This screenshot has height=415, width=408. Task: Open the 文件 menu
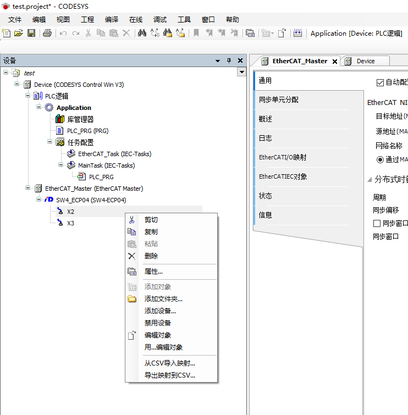[14, 20]
